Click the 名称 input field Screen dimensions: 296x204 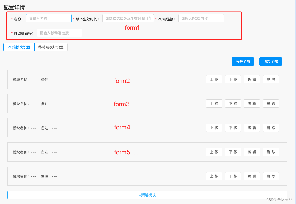tap(48, 18)
